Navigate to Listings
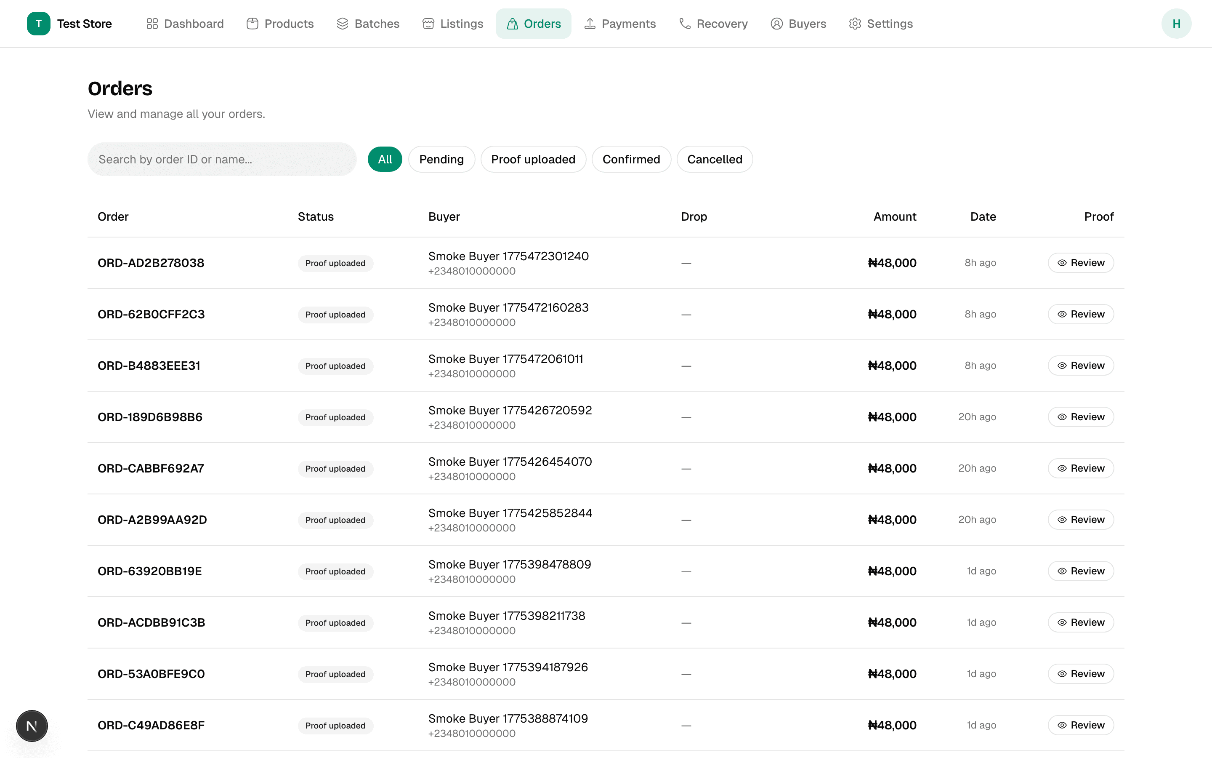Viewport: 1212px width, 758px height. tap(452, 24)
